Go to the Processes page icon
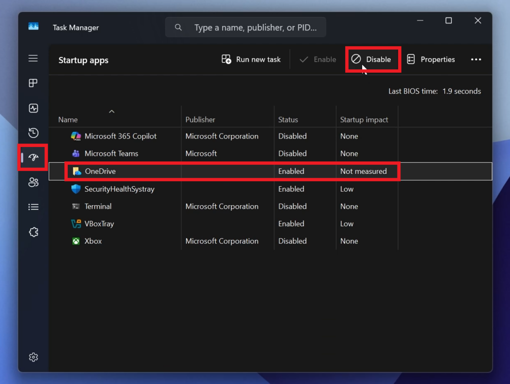The height and width of the screenshot is (384, 510). pos(33,83)
